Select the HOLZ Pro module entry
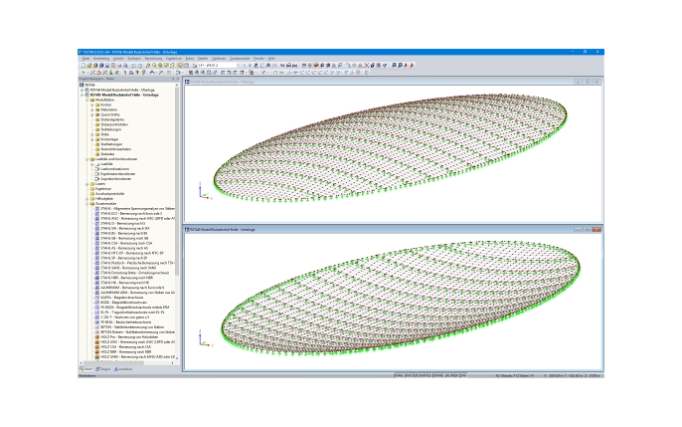The width and height of the screenshot is (682, 427). [x=127, y=336]
